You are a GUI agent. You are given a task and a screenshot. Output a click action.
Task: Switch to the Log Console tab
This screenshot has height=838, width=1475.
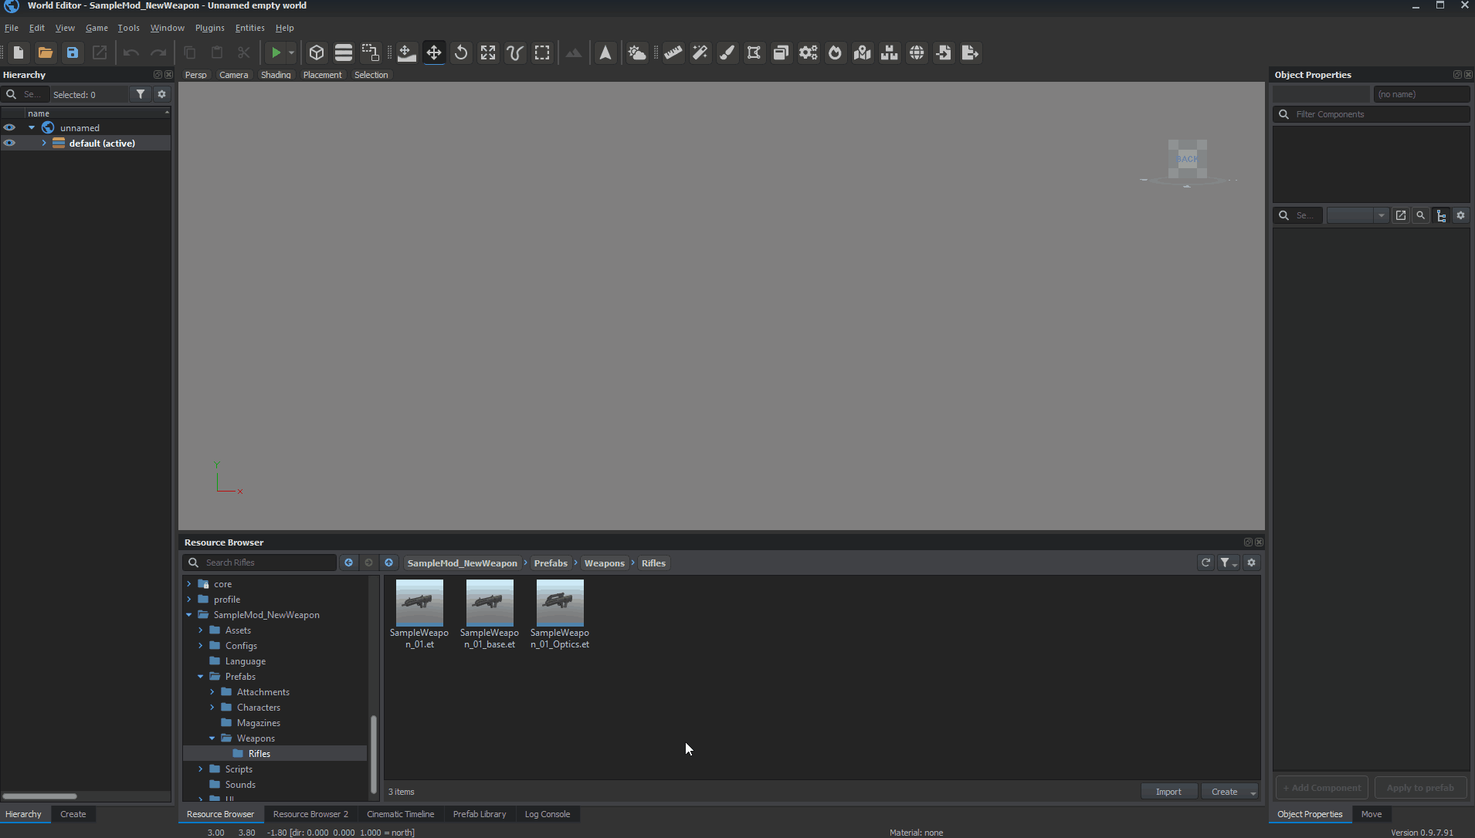547,814
